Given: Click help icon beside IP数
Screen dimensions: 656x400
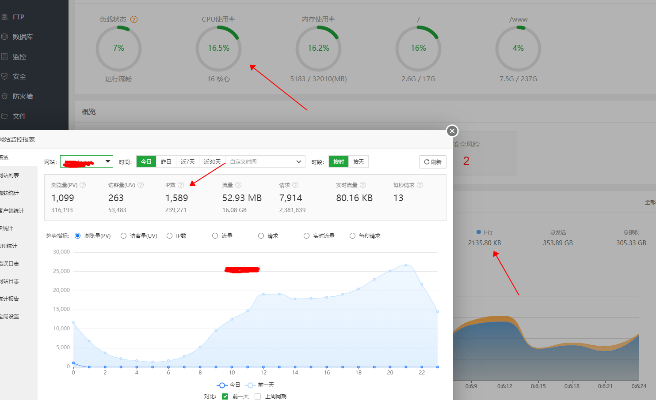Looking at the screenshot, I should click(x=181, y=185).
